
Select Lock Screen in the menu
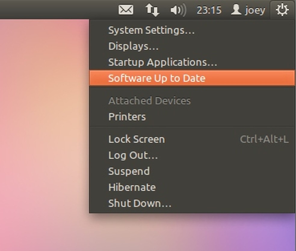point(136,139)
